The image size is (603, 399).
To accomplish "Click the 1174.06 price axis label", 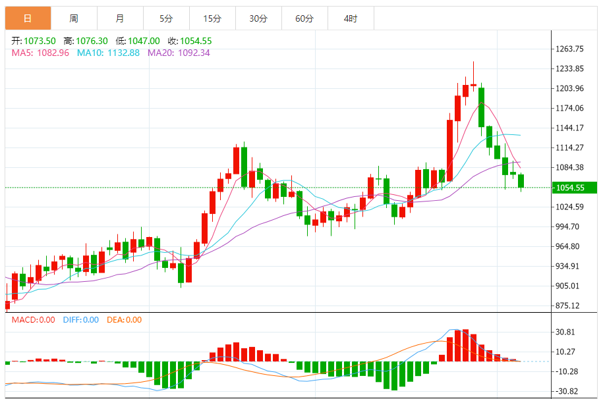I will point(569,108).
